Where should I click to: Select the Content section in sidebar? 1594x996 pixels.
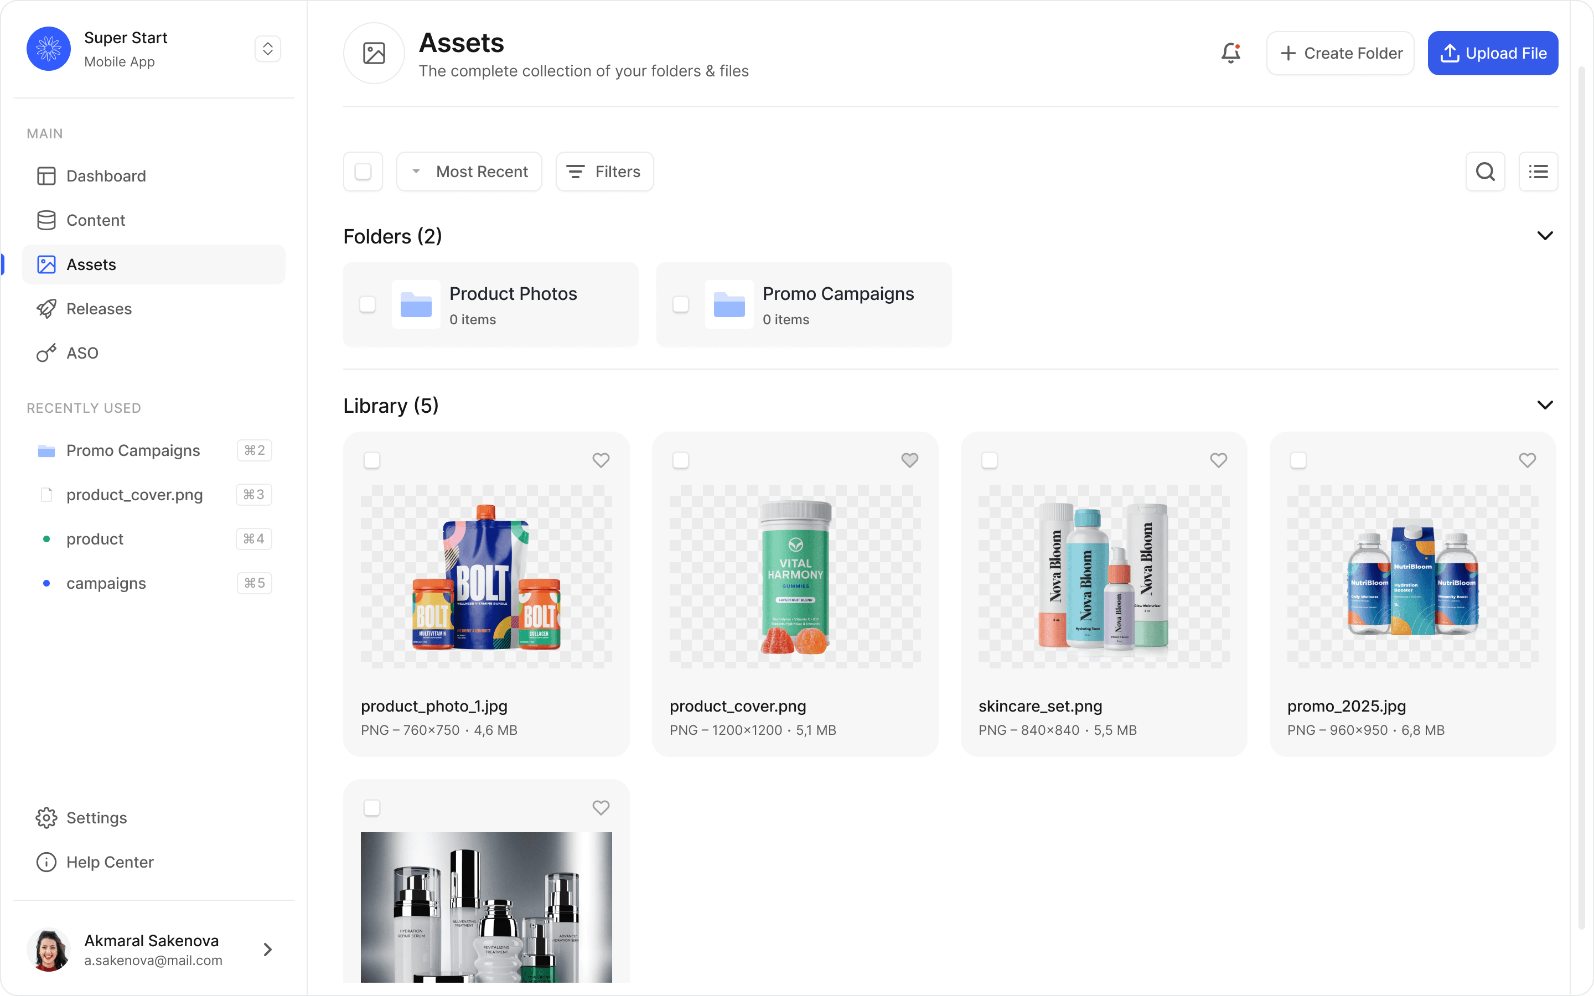[96, 220]
